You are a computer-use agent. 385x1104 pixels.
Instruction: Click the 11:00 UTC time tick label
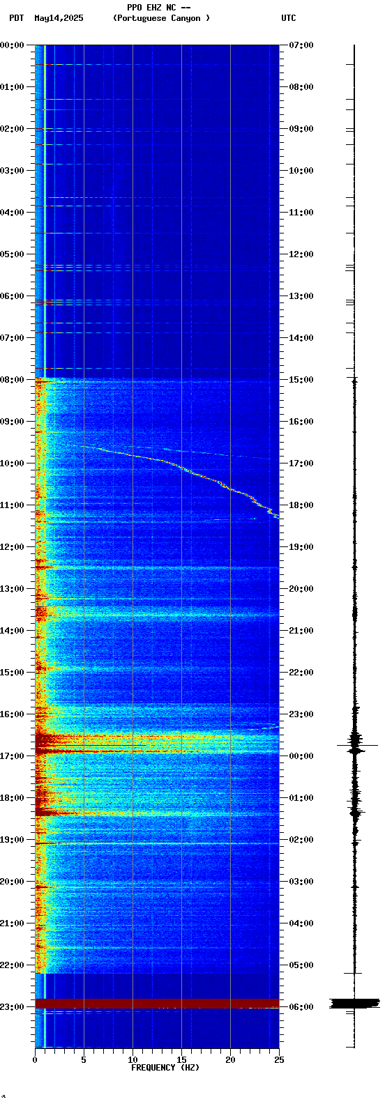(x=301, y=213)
